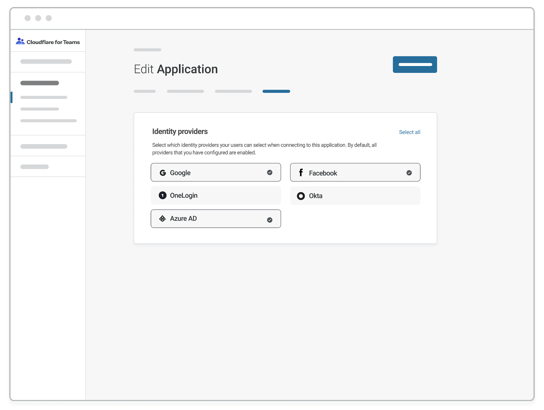Click the Google G icon

tap(163, 173)
